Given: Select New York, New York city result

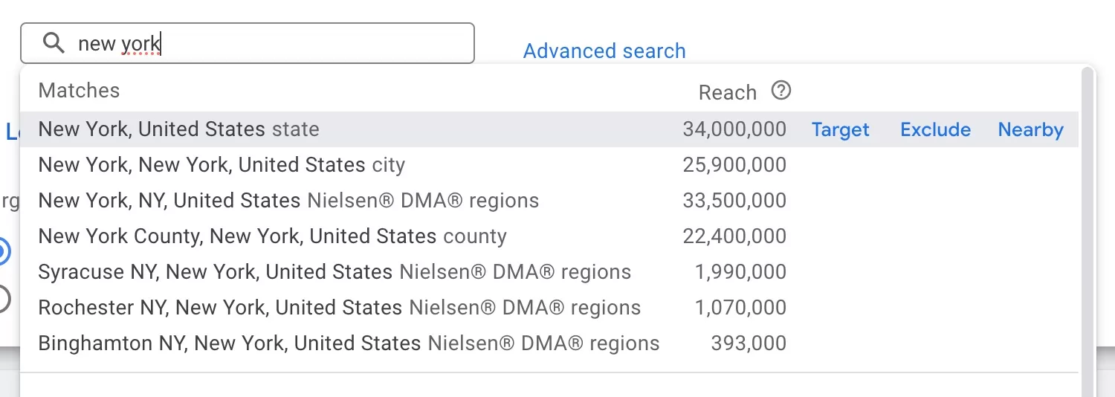Looking at the screenshot, I should [549, 165].
